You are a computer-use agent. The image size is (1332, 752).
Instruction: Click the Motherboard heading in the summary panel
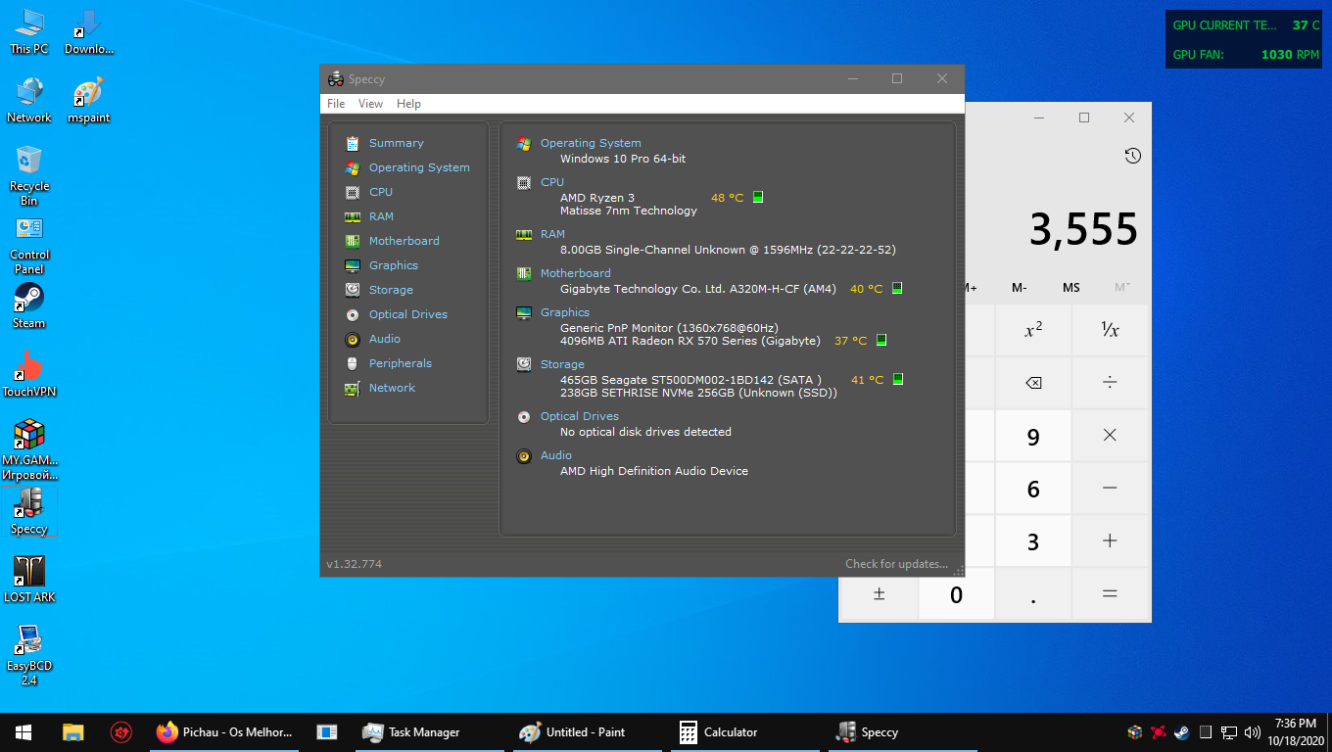(x=575, y=273)
